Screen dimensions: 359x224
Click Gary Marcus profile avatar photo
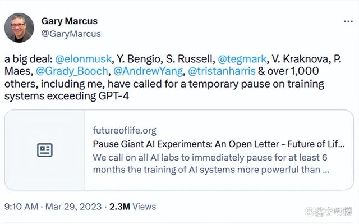[x=19, y=28]
